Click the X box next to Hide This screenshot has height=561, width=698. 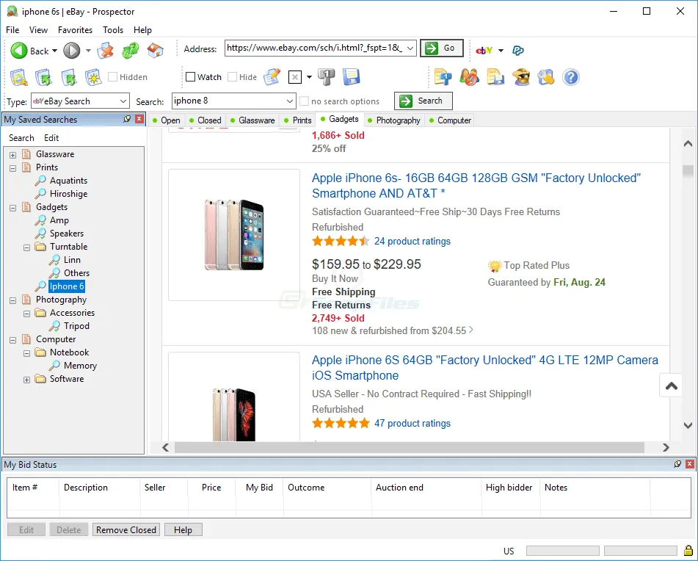295,77
